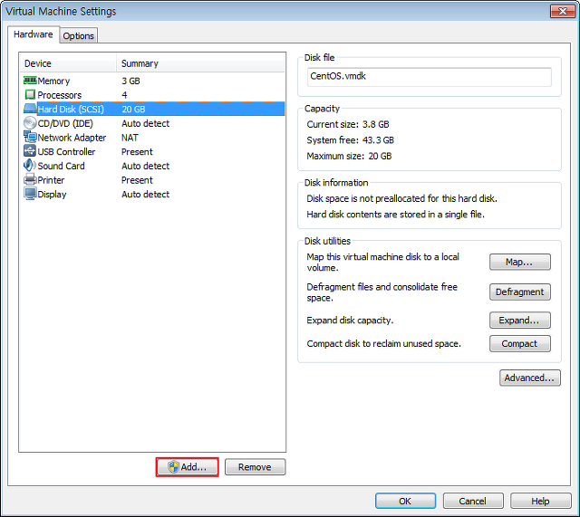Open Expand disk capacity dialog

[519, 320]
